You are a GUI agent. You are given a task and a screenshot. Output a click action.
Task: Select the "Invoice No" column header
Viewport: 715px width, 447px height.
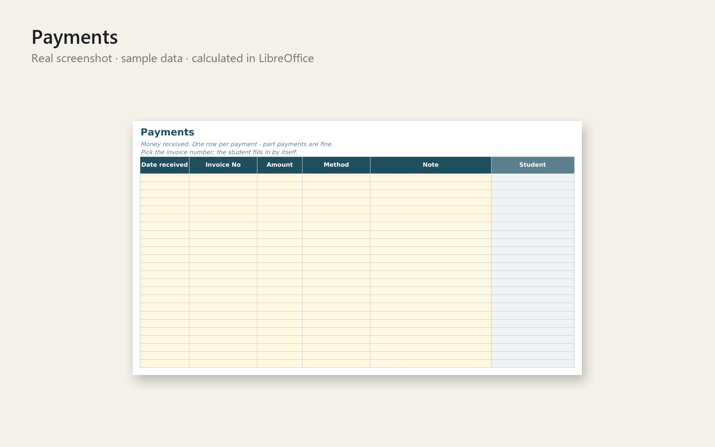coord(223,165)
